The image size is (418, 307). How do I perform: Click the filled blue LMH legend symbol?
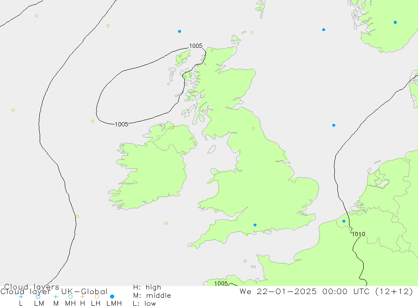coord(112,297)
